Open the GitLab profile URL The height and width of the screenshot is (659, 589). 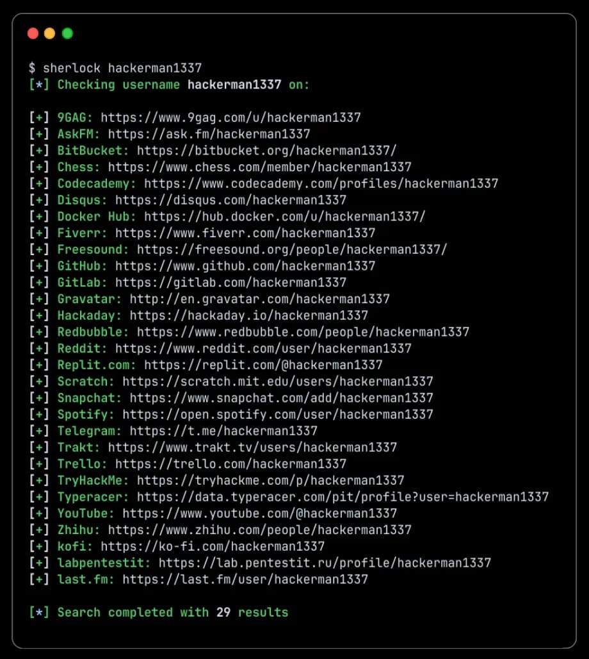pyautogui.click(x=230, y=283)
